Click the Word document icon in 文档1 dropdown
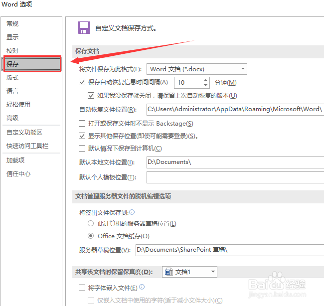324x306 pixels. [168, 272]
